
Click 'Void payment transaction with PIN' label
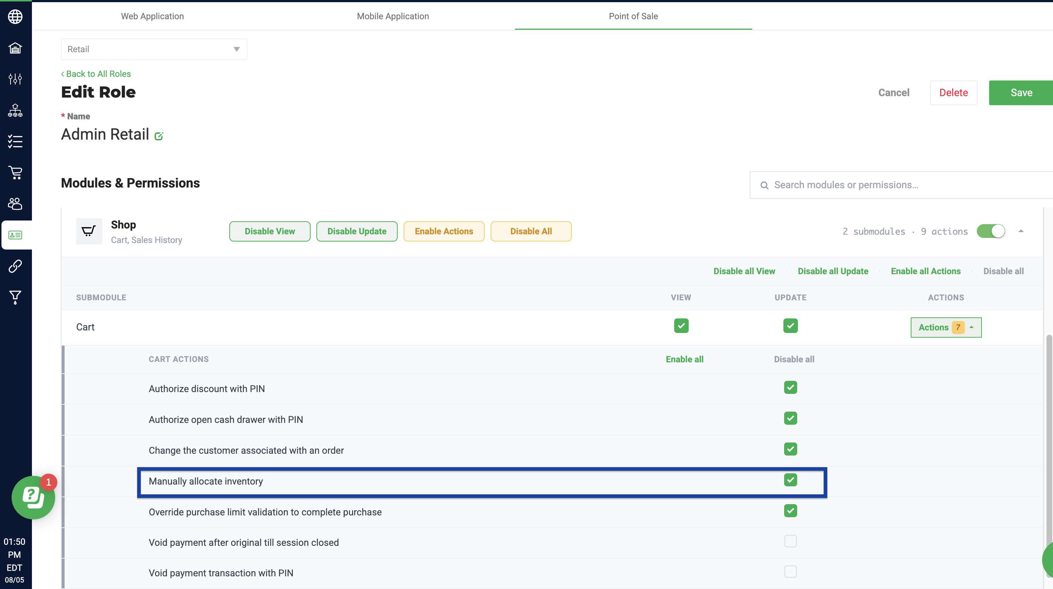tap(221, 573)
